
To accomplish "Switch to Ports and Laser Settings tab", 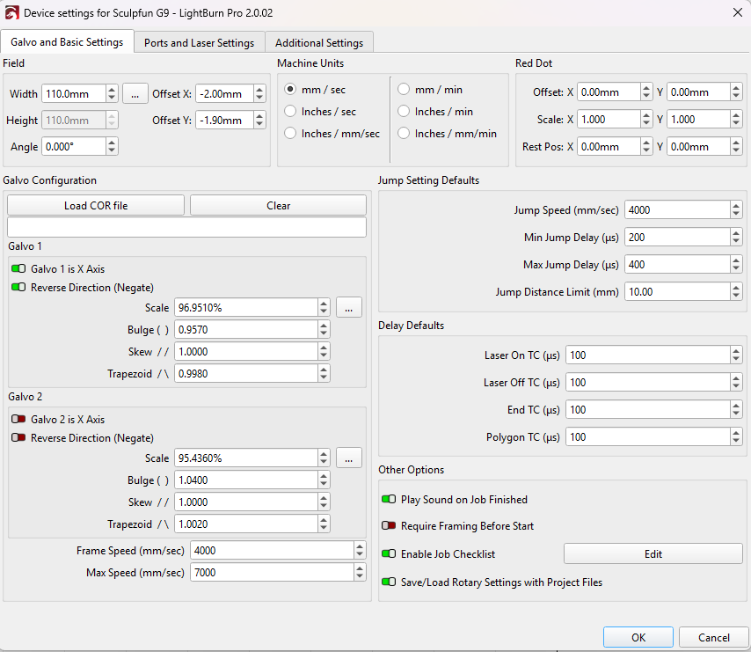I will coord(199,42).
